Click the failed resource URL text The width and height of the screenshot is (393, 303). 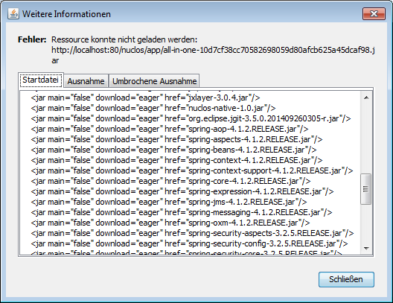click(x=213, y=55)
